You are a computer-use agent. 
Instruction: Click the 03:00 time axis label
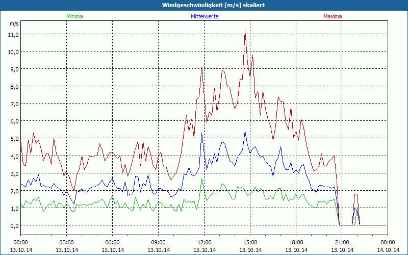click(x=67, y=243)
